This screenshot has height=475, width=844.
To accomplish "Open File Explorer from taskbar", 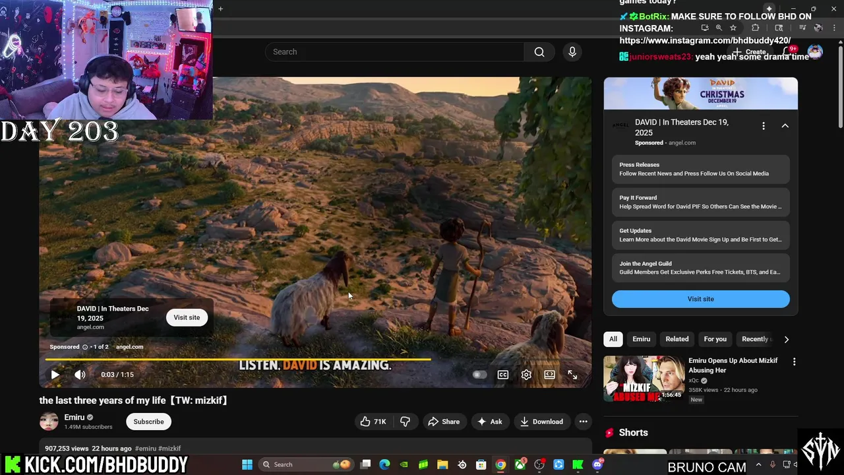I will click(x=442, y=464).
